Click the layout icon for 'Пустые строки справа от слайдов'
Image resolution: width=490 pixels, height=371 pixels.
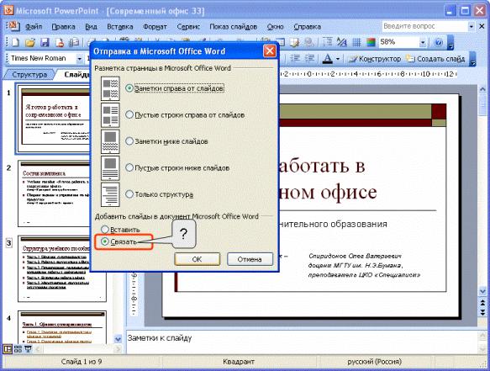110,115
